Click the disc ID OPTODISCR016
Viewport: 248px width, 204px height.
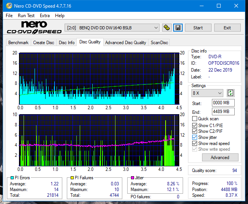point(224,63)
